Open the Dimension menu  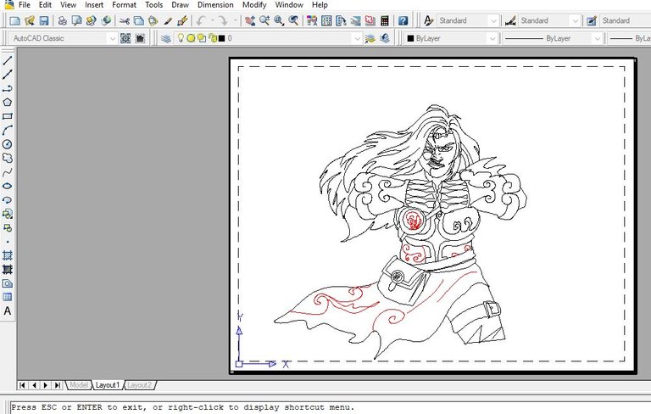click(215, 5)
